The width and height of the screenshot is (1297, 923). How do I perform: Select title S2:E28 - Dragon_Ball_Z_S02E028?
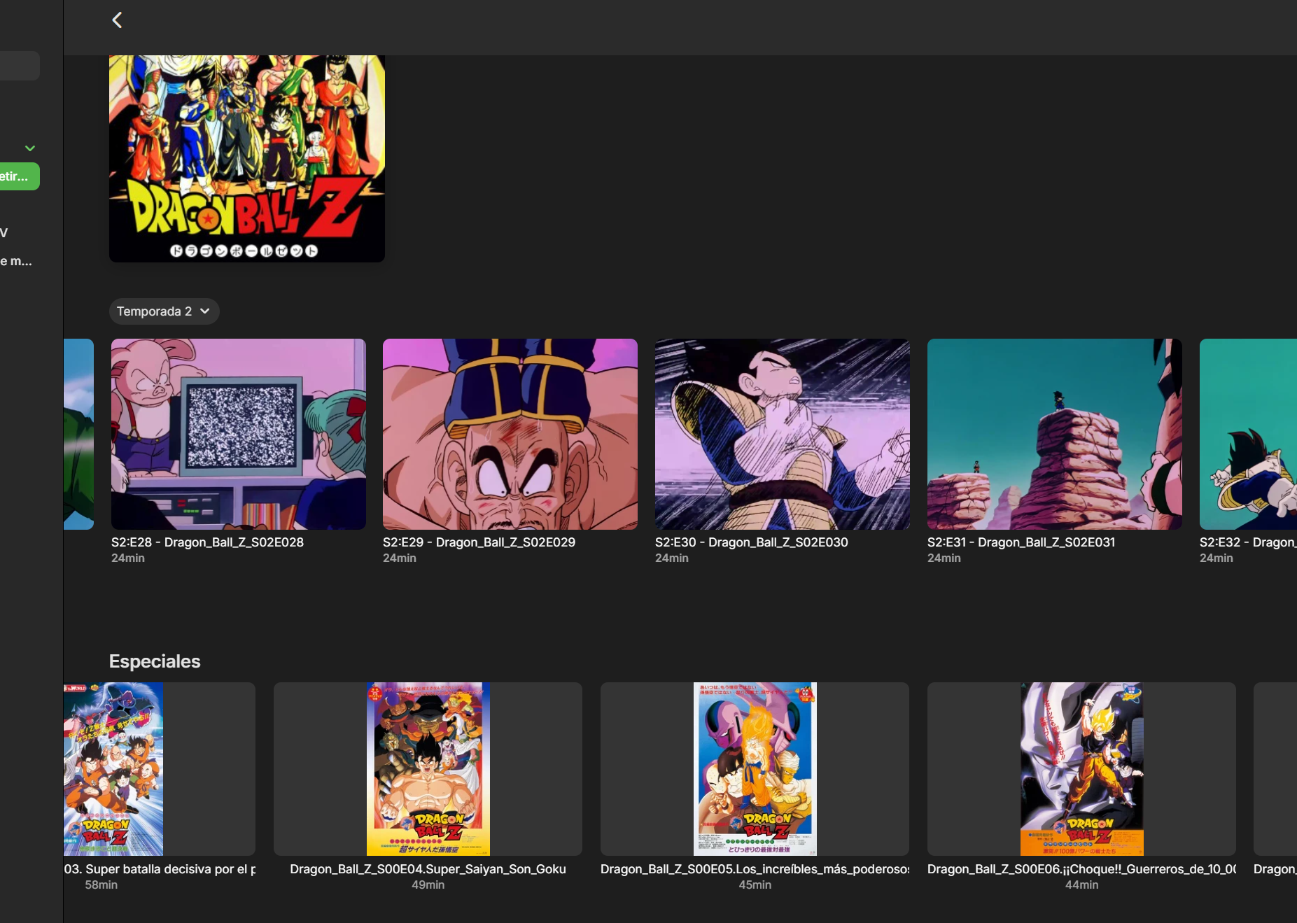207,542
